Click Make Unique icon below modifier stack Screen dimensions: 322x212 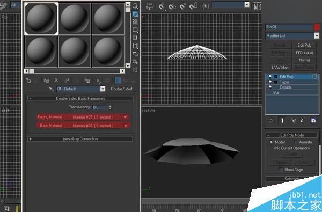tap(294, 120)
